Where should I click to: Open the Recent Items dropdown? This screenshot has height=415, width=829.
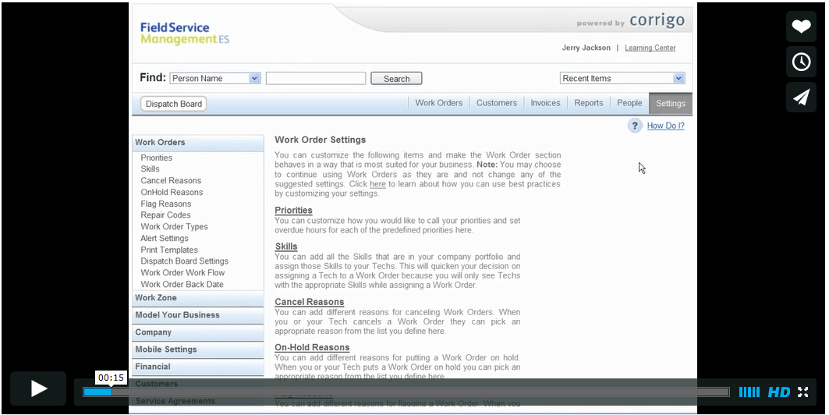click(x=622, y=78)
